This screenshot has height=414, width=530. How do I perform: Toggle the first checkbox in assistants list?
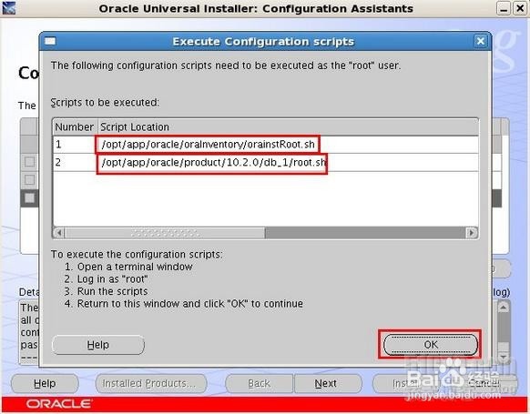(29, 162)
